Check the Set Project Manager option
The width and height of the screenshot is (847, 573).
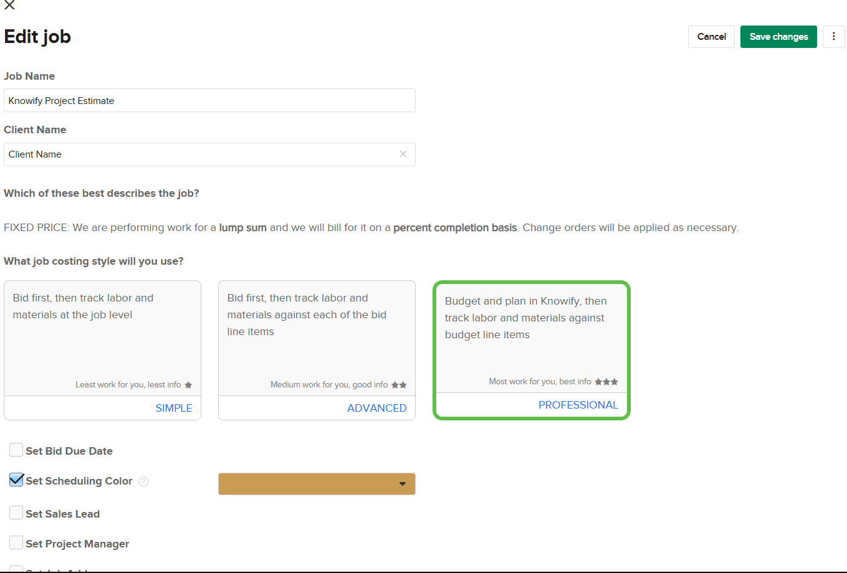16,543
